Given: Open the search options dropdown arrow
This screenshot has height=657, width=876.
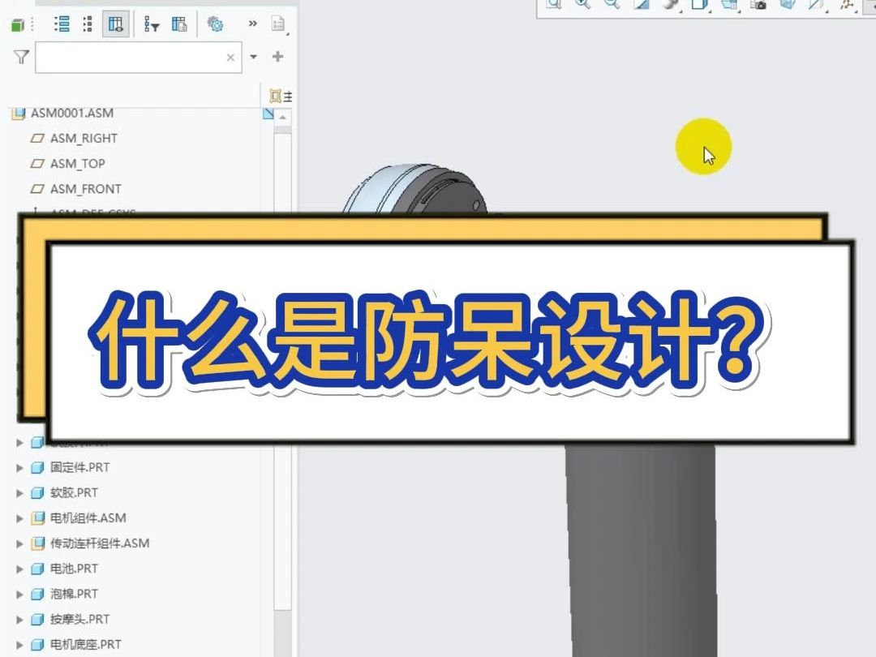Looking at the screenshot, I should tap(254, 57).
